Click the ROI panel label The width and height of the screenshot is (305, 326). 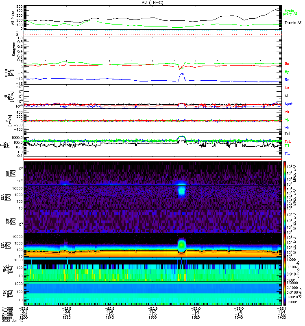click(17, 33)
